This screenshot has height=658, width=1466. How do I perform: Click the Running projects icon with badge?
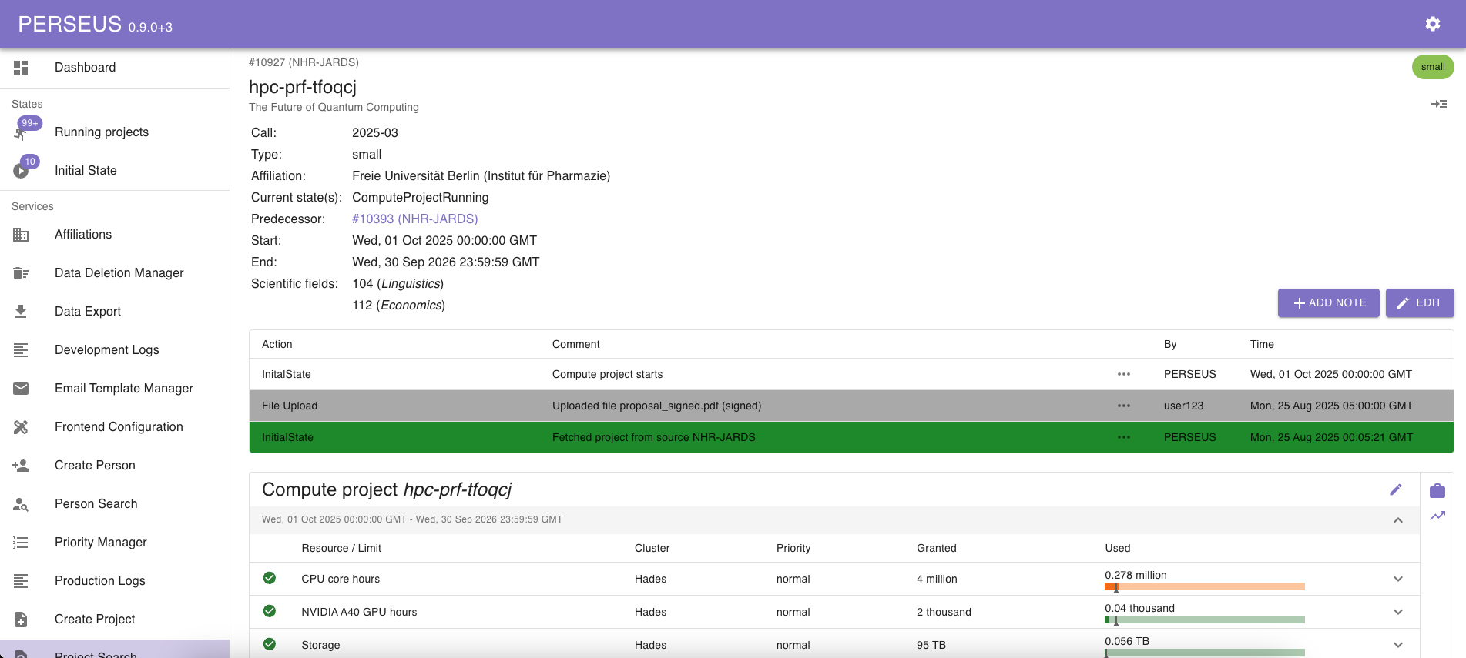[22, 132]
